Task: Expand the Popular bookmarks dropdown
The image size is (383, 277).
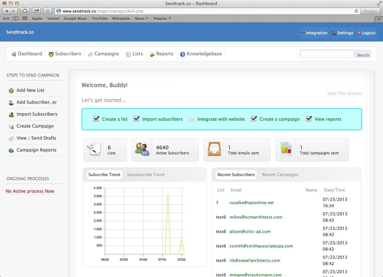Action: pyautogui.click(x=162, y=19)
